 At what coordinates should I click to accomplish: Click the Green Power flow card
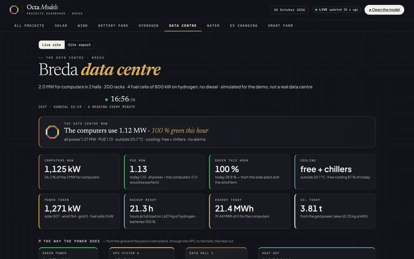(x=68, y=253)
